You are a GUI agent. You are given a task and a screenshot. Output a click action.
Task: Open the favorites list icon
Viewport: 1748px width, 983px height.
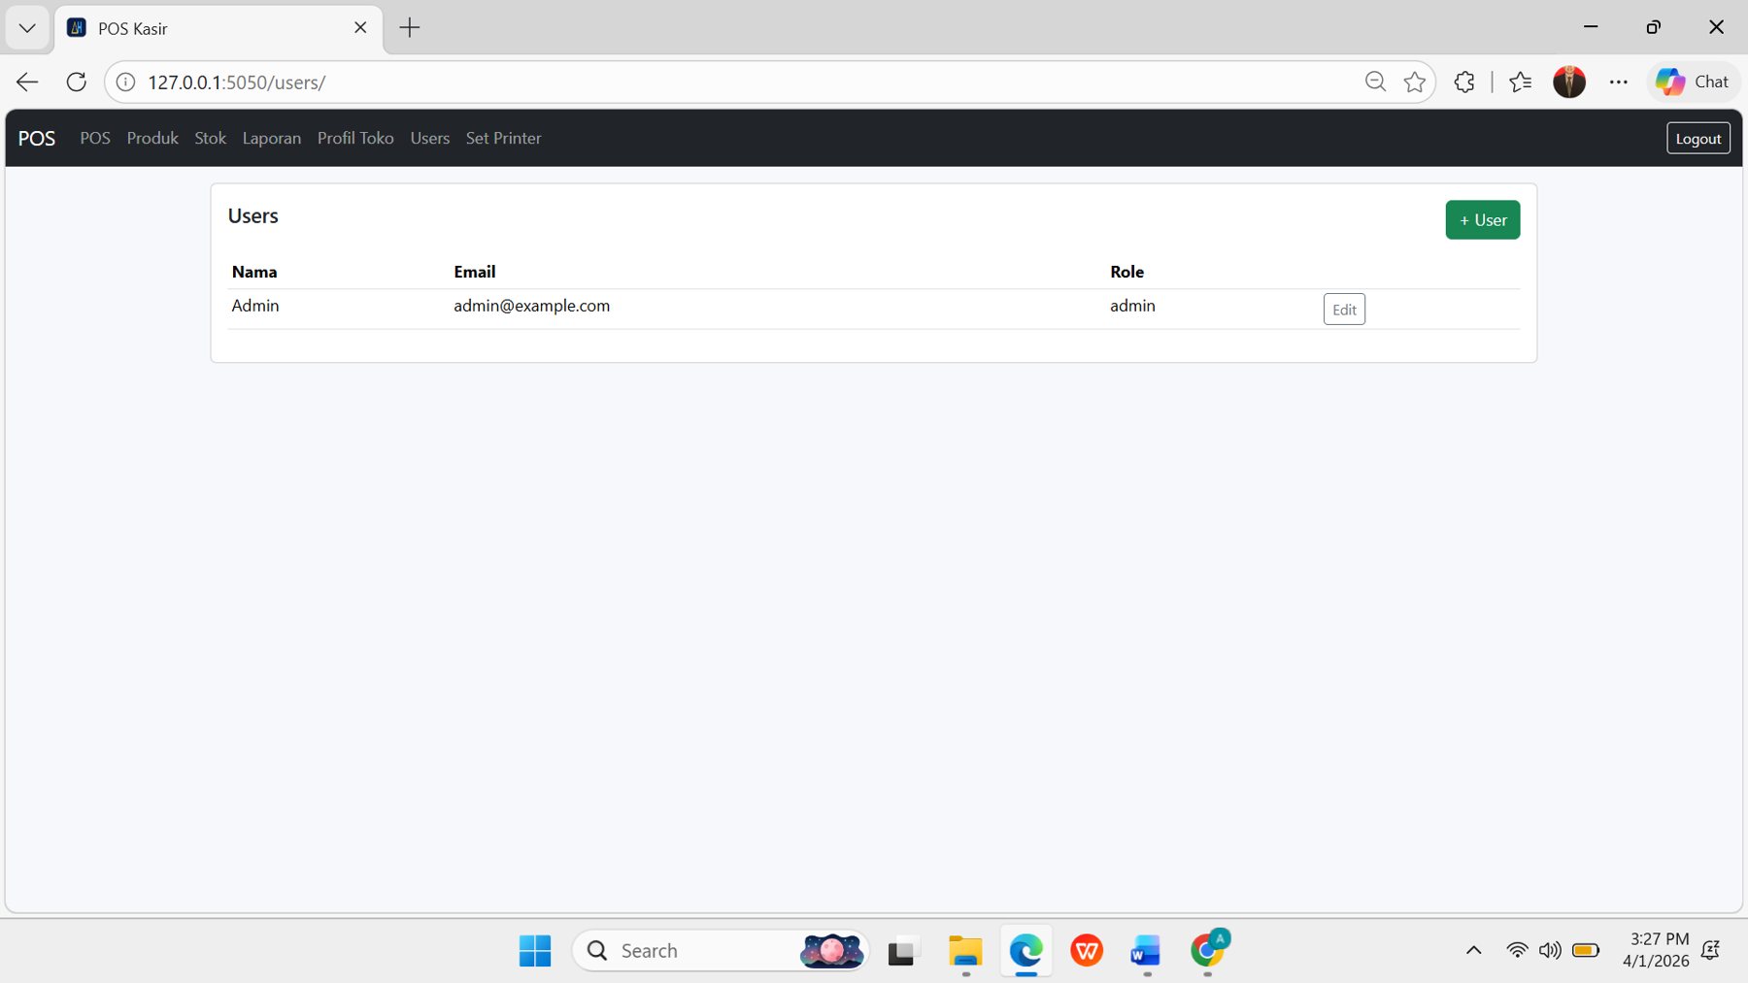(1521, 82)
